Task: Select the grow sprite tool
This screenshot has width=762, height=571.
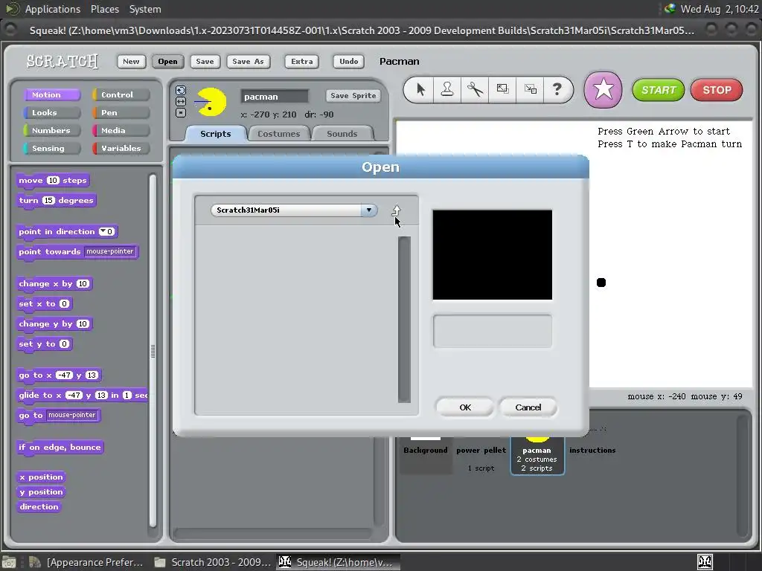Action: point(502,89)
